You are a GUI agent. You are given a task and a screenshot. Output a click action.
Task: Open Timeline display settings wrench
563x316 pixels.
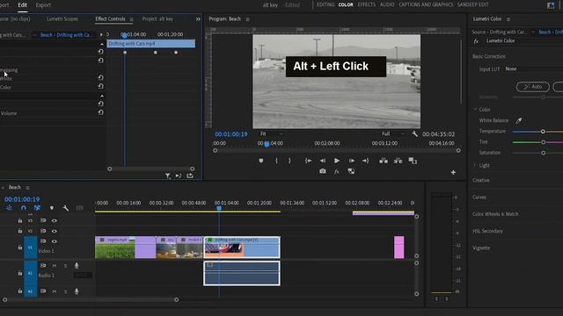pyautogui.click(x=66, y=208)
